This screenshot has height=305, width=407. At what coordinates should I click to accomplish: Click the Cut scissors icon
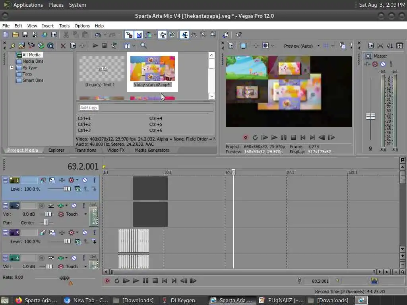(66, 35)
